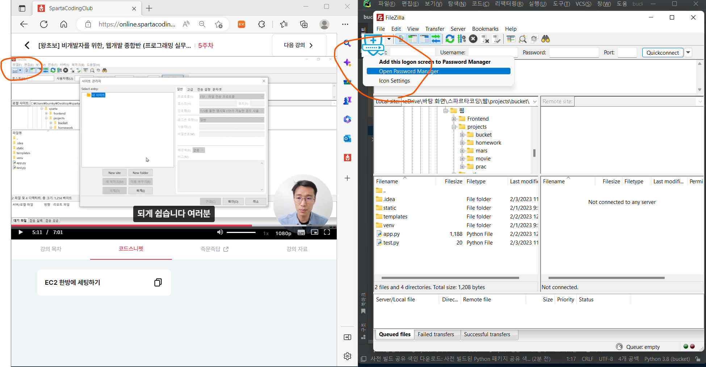Open the File menu in FileZilla

click(x=381, y=29)
